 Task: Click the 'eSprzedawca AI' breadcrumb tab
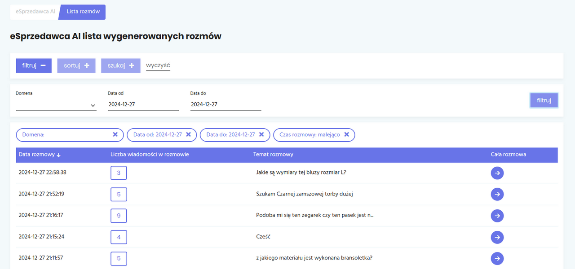pos(35,12)
